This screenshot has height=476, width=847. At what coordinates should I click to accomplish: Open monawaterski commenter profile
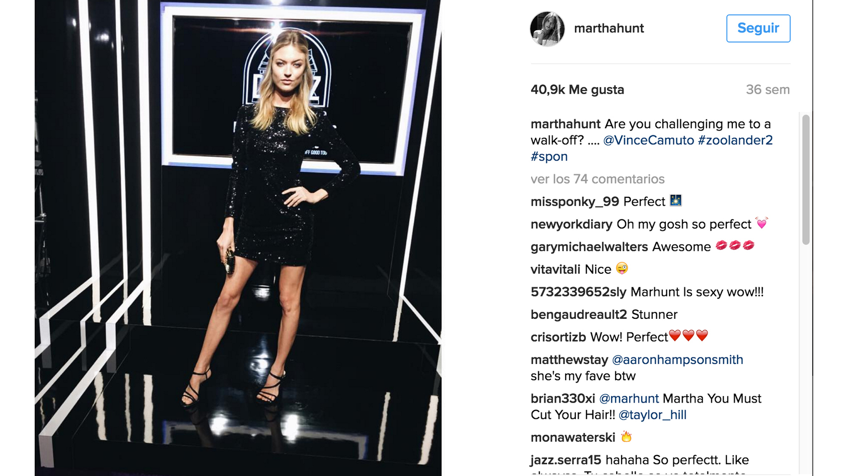pyautogui.click(x=573, y=437)
